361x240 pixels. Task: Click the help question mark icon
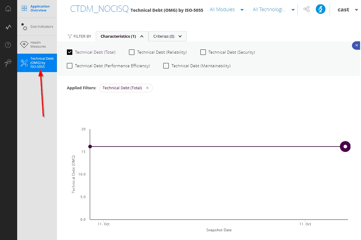pyautogui.click(x=8, y=45)
